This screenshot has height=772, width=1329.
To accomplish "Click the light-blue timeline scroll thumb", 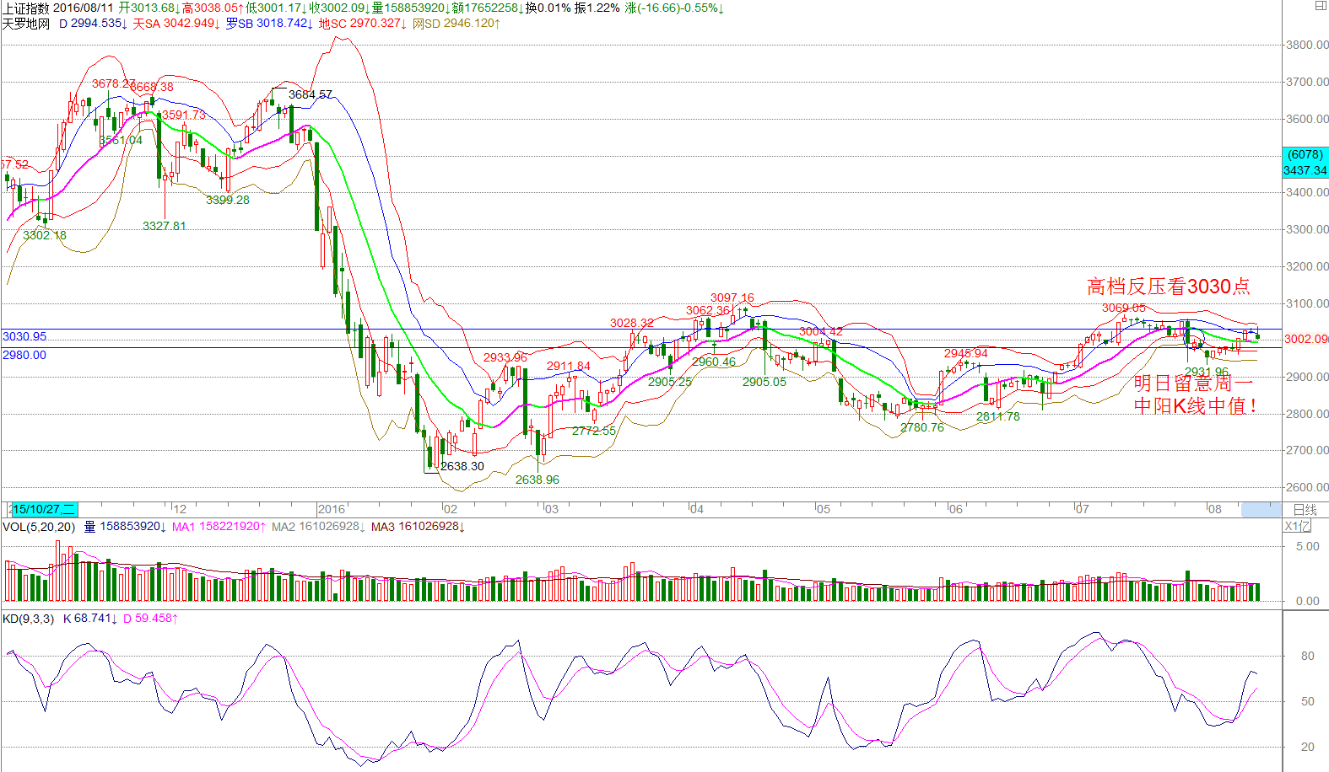I will (x=1261, y=509).
